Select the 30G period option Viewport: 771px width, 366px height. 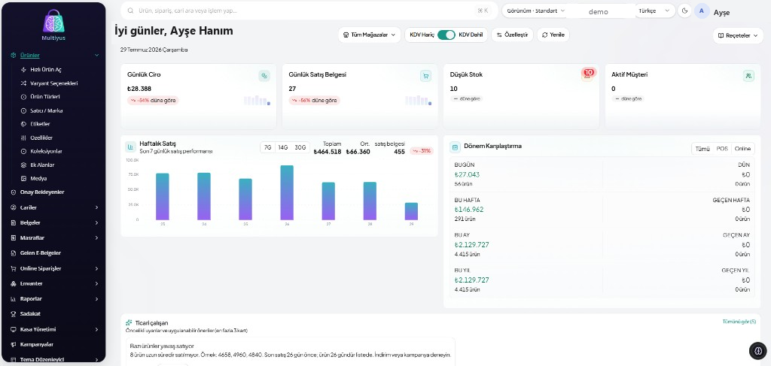(300, 147)
